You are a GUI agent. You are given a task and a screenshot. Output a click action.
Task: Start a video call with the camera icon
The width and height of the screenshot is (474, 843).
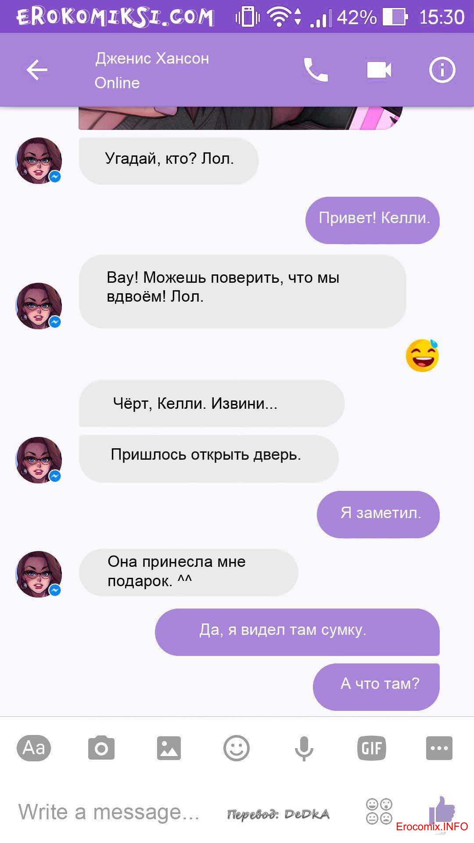pos(379,70)
